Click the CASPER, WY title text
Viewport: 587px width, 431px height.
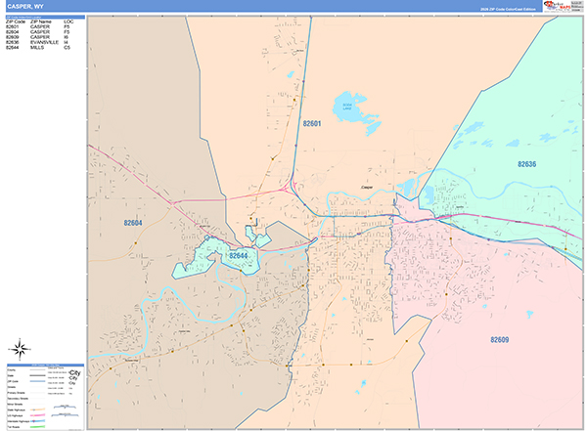(26, 7)
